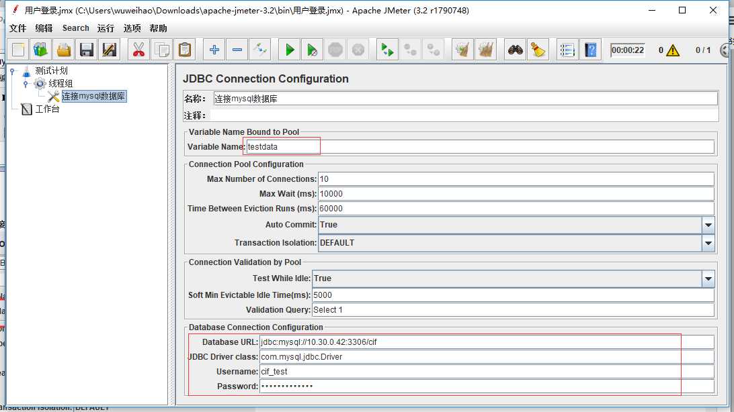The image size is (734, 412).
Task: Click the JDBC Driver class field
Action: point(487,357)
